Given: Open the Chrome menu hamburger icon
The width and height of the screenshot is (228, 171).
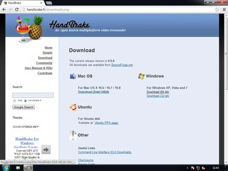Looking at the screenshot, I should (224, 9).
